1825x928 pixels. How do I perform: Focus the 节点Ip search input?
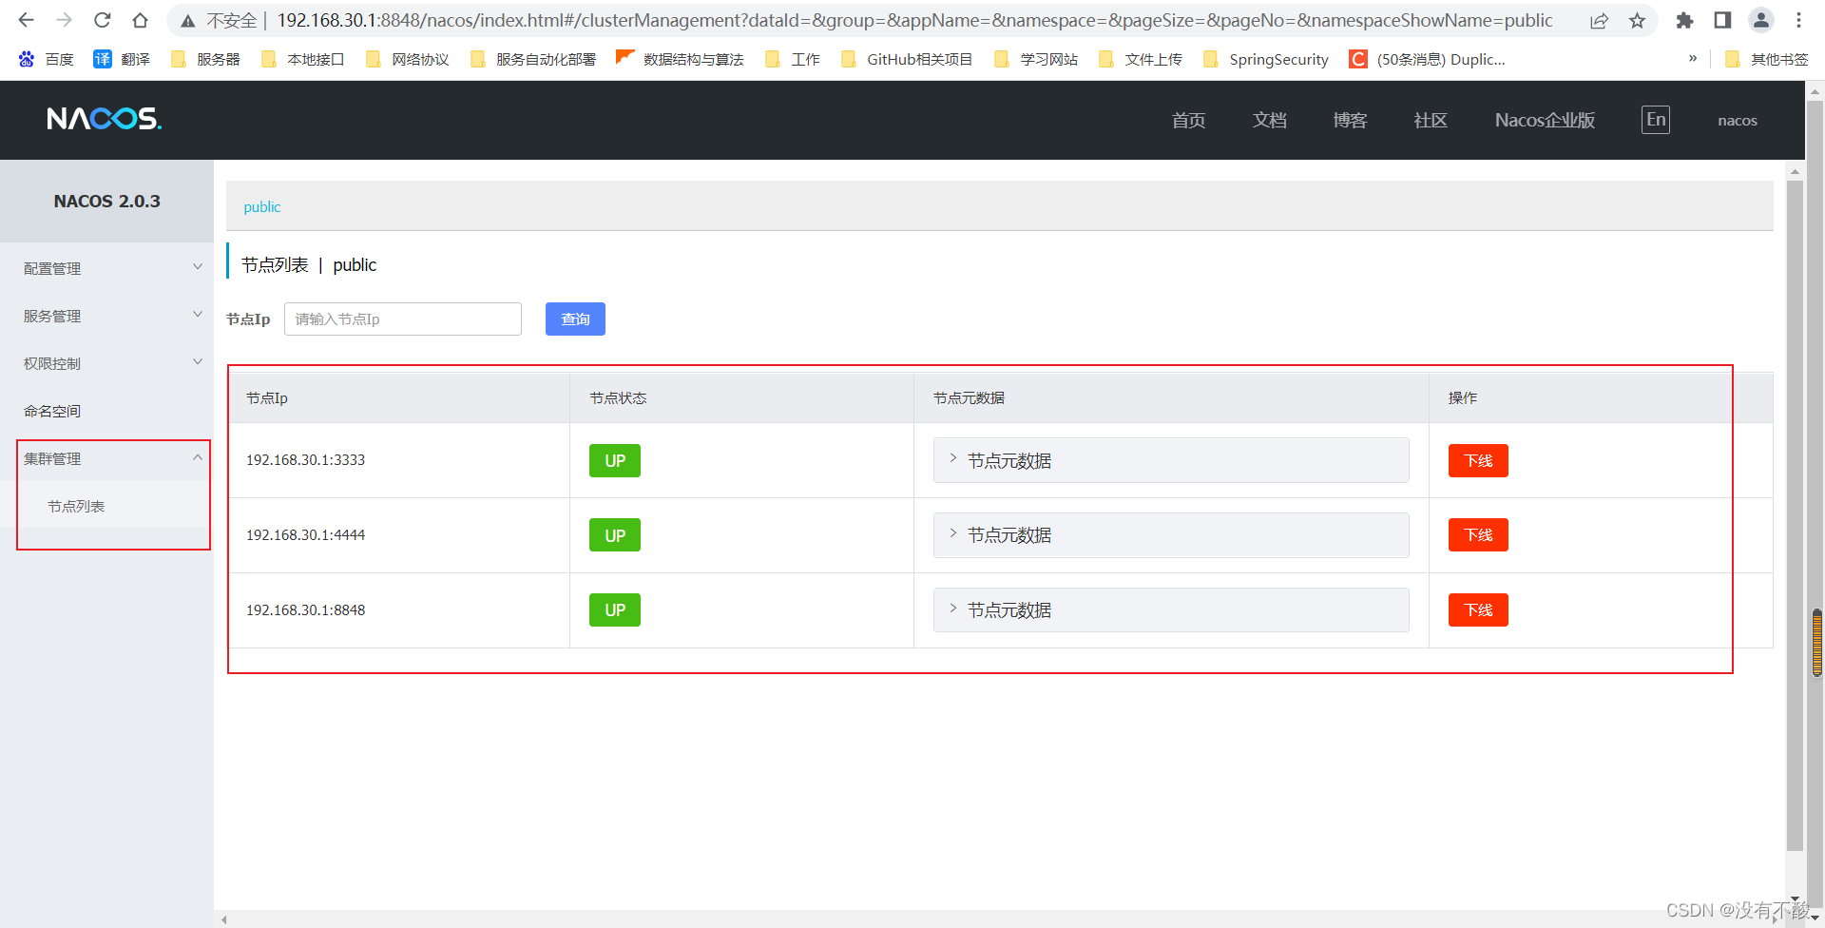pyautogui.click(x=403, y=319)
